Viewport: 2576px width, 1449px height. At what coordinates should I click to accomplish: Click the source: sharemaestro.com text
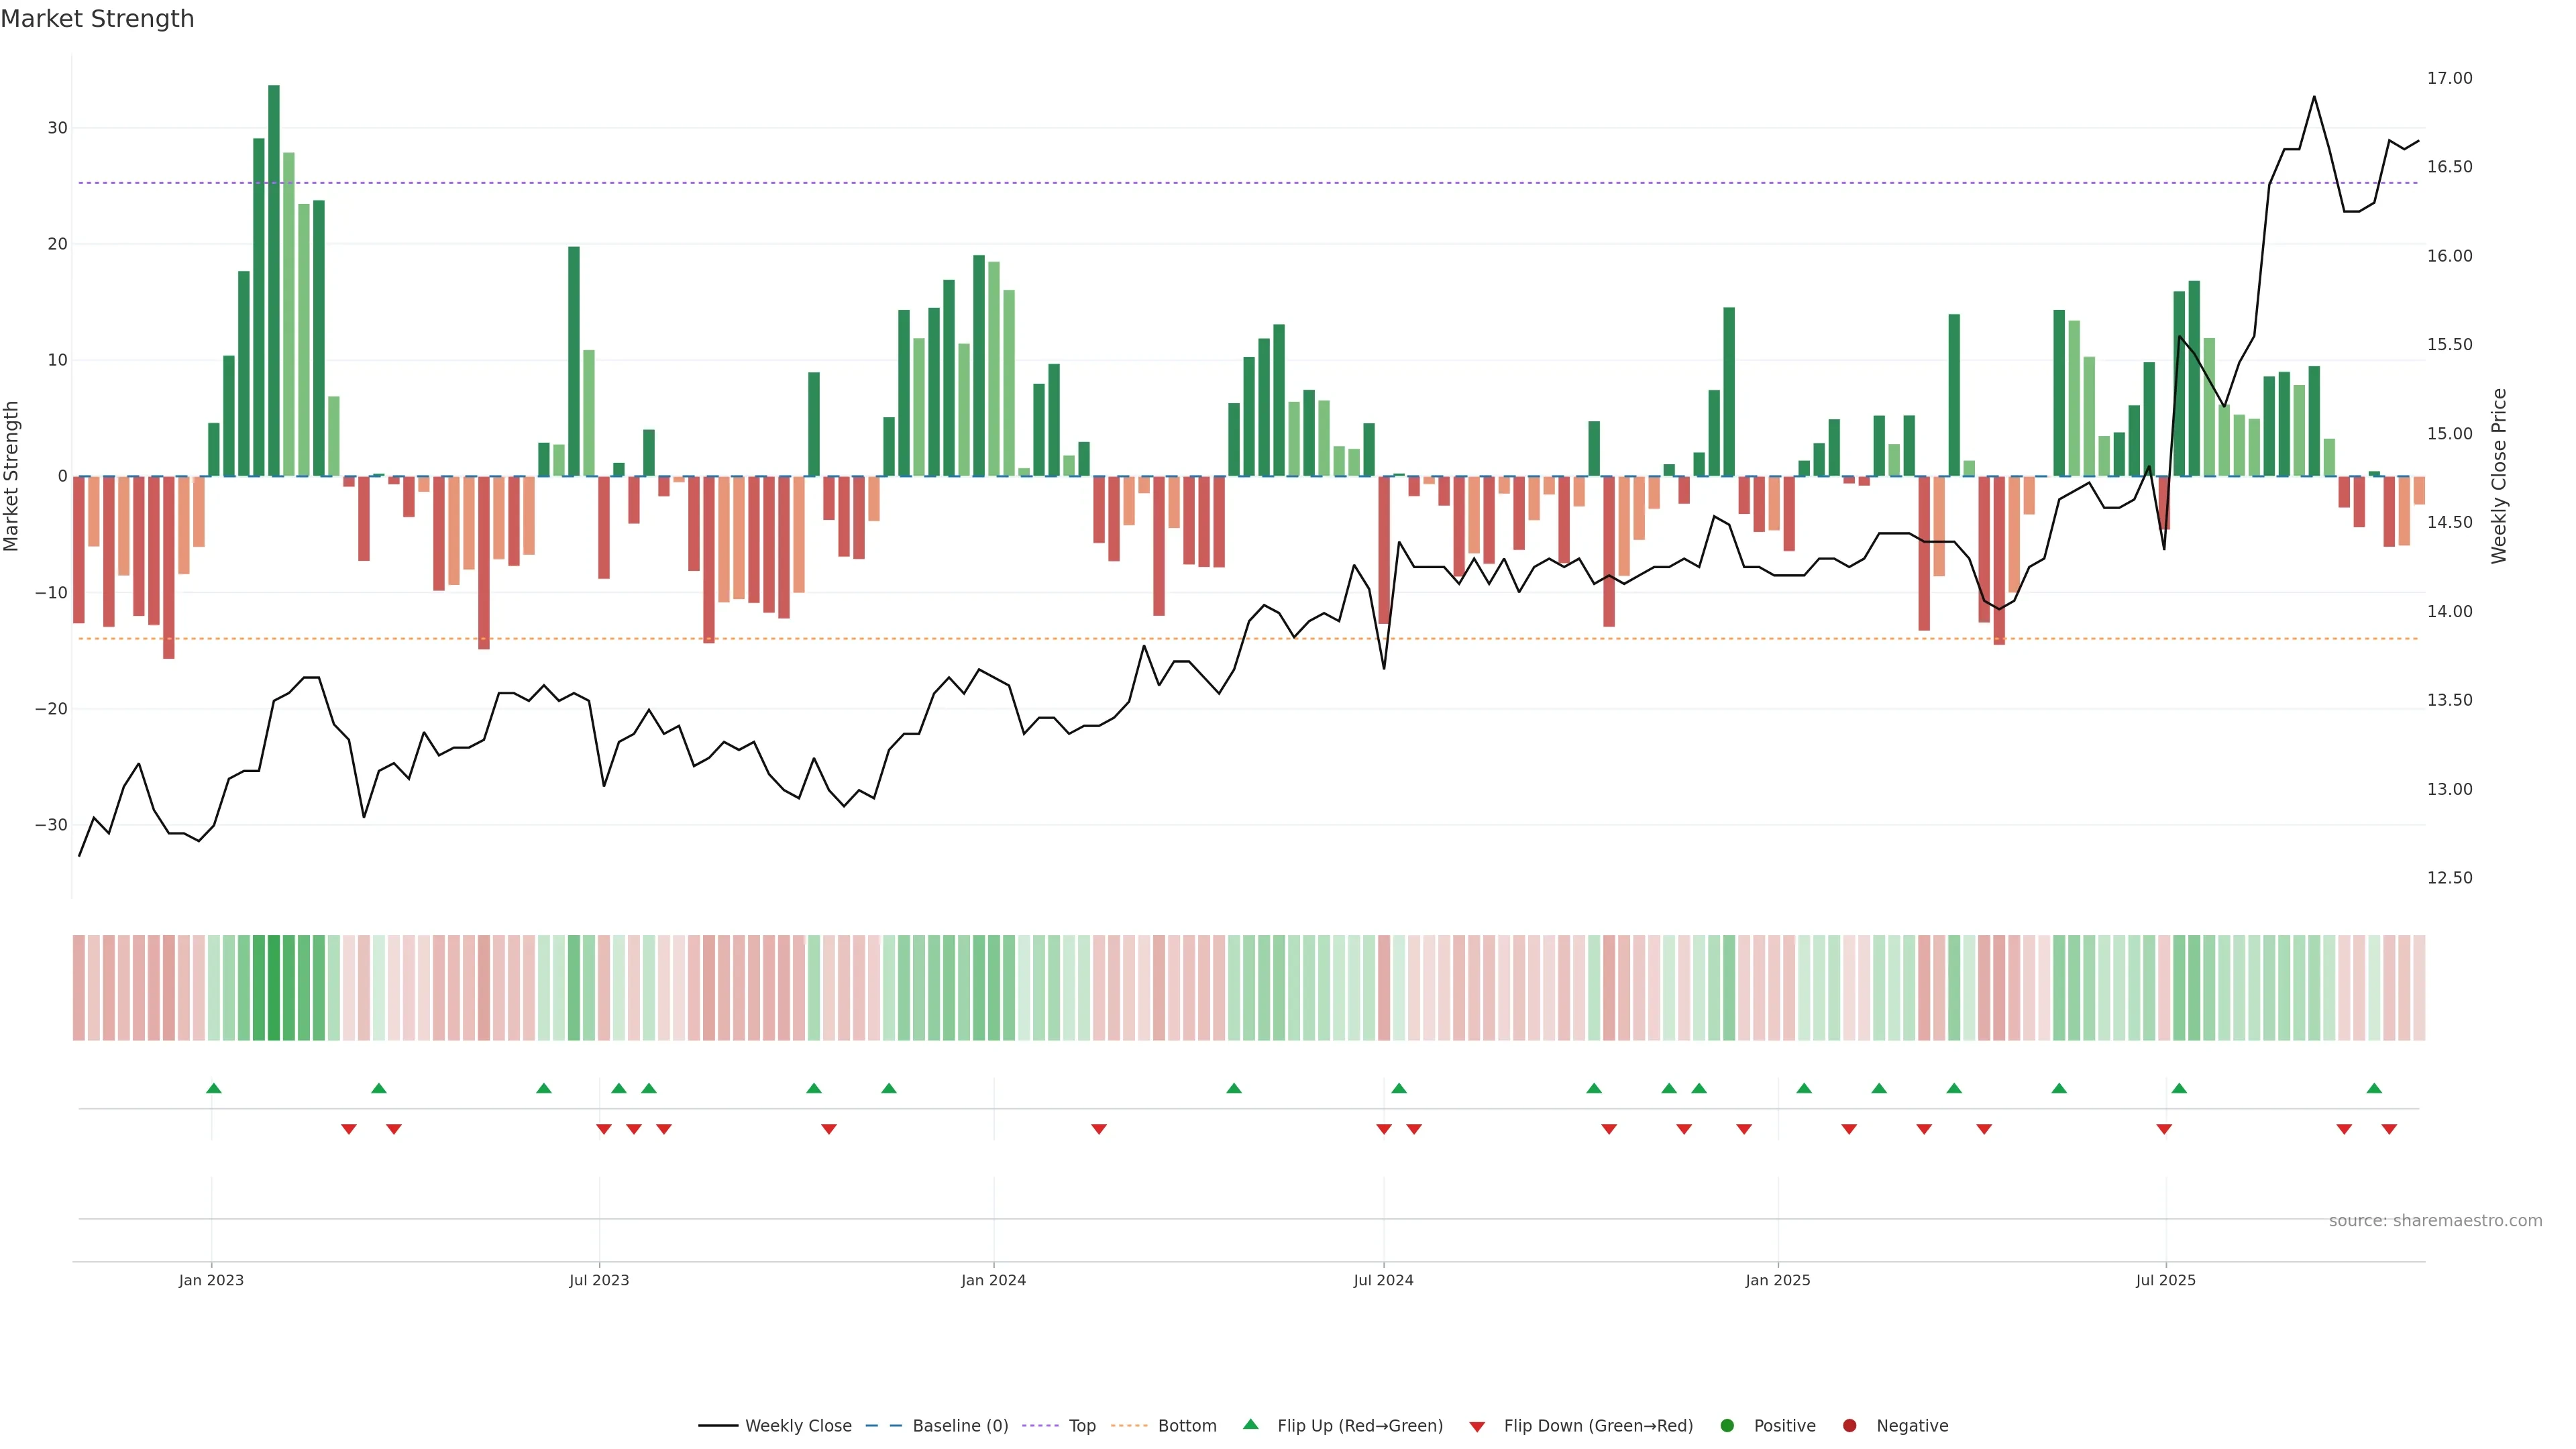pos(2435,1221)
